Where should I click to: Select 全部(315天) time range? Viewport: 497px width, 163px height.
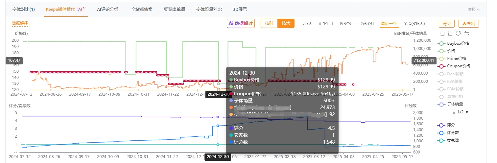point(414,24)
